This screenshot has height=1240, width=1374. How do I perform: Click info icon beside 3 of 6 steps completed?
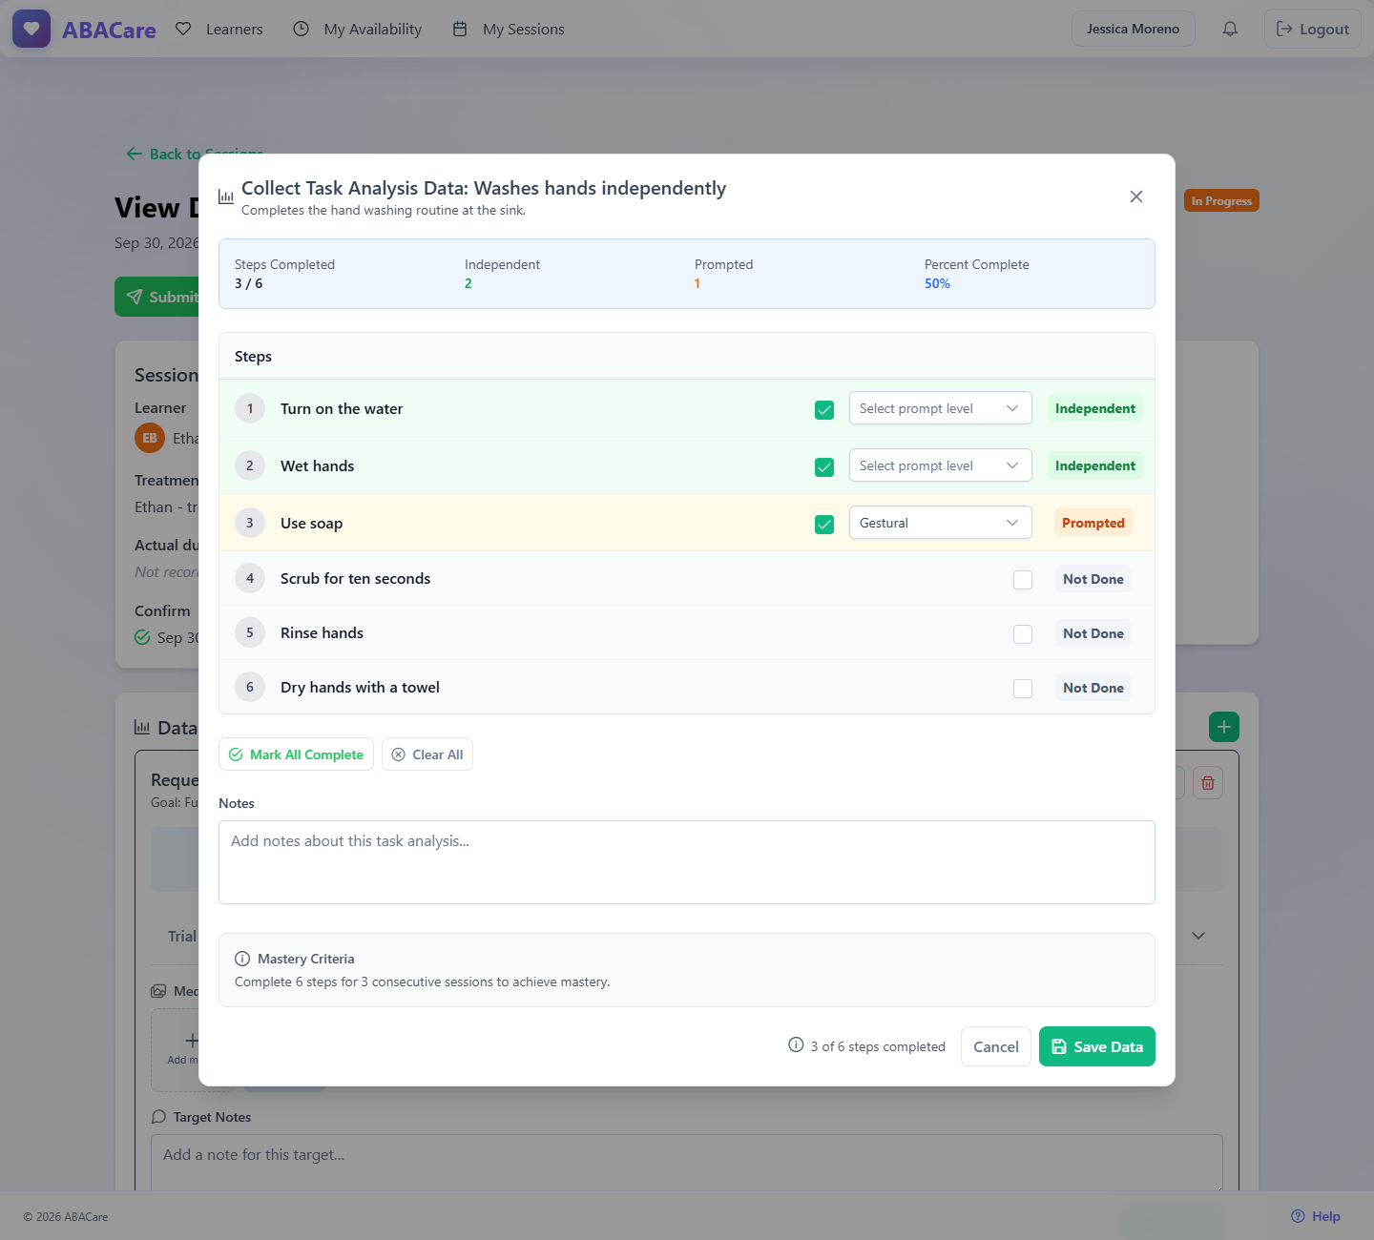796,1044
